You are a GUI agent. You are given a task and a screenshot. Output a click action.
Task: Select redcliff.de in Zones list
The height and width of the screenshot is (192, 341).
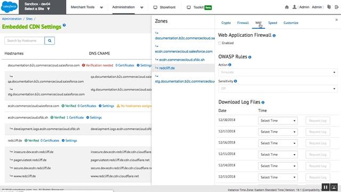[x=167, y=68]
